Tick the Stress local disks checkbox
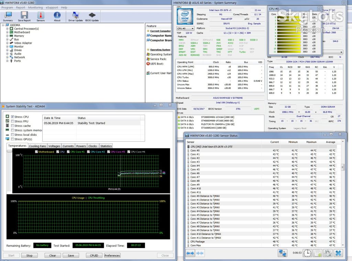The height and width of the screenshot is (261, 352). pyautogui.click(x=13, y=135)
